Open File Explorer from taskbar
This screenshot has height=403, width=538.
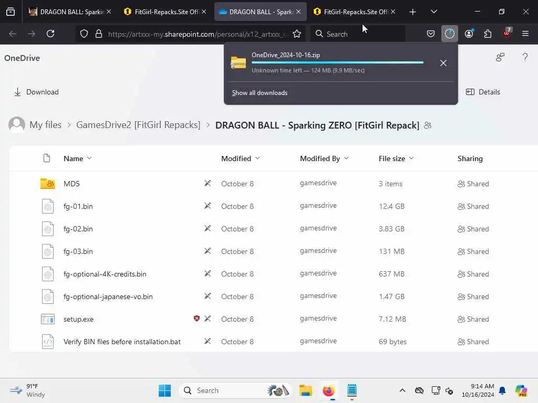coord(305,390)
